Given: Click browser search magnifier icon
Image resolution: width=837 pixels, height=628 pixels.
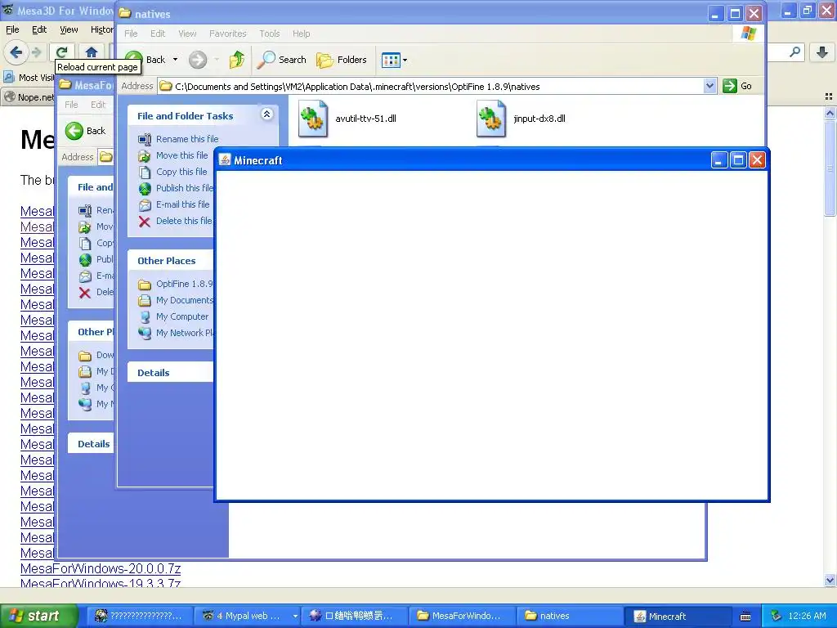Looking at the screenshot, I should pos(794,52).
